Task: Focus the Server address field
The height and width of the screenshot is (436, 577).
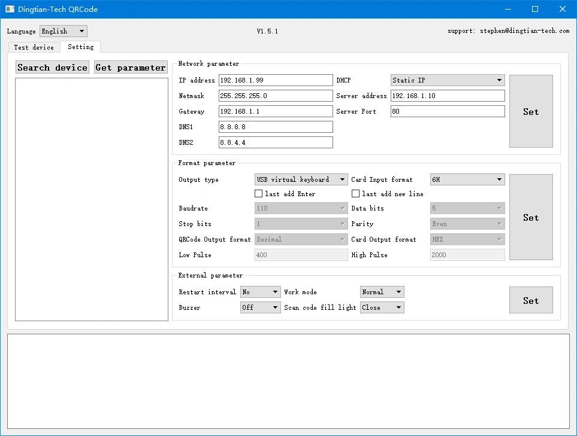Action: click(x=448, y=96)
